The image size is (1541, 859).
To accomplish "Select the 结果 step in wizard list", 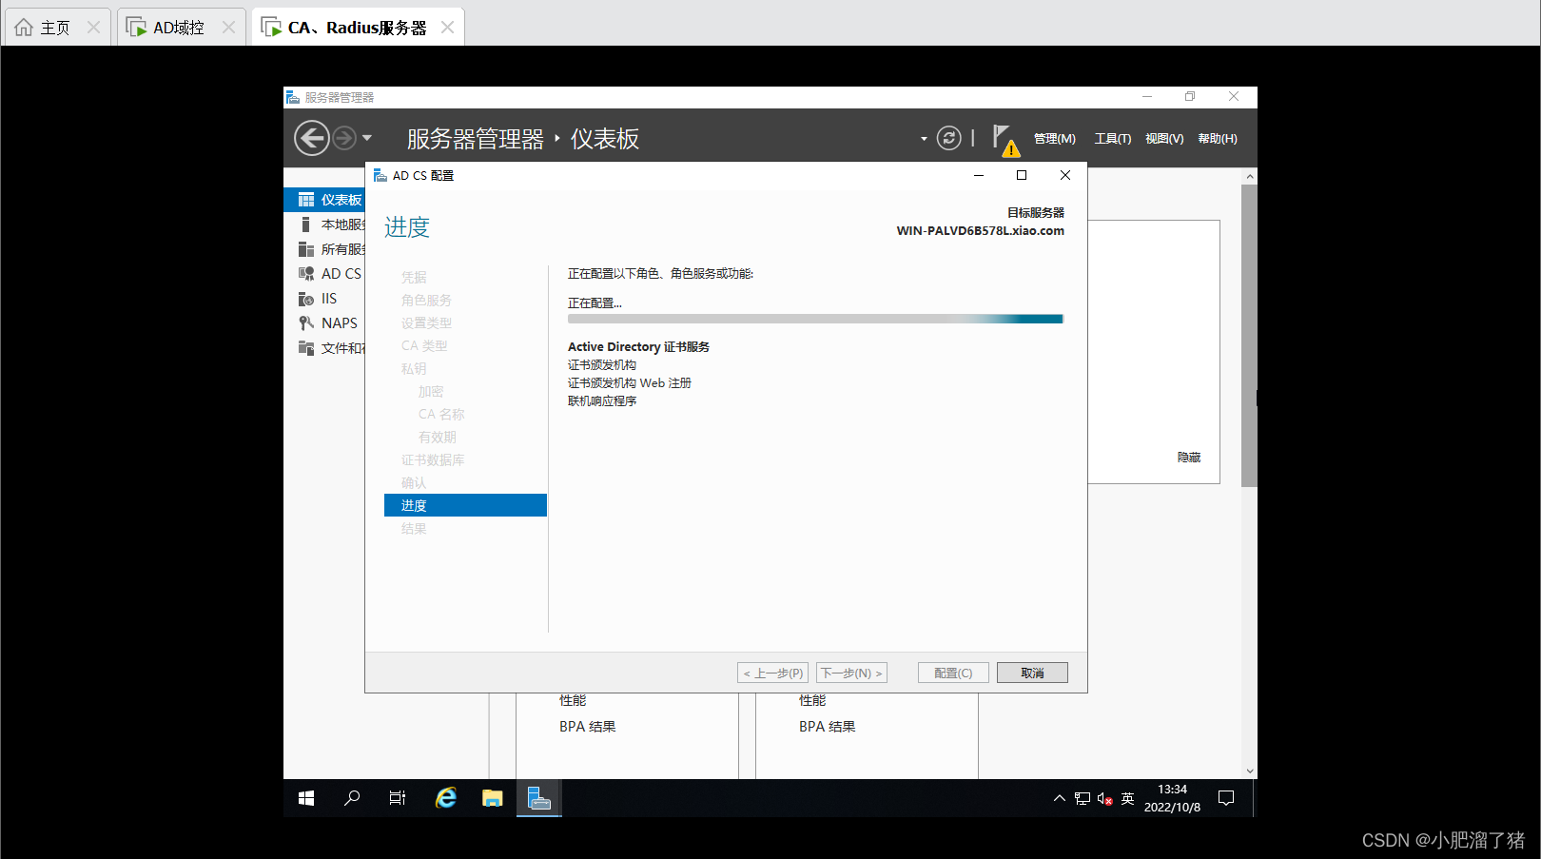I will (414, 528).
